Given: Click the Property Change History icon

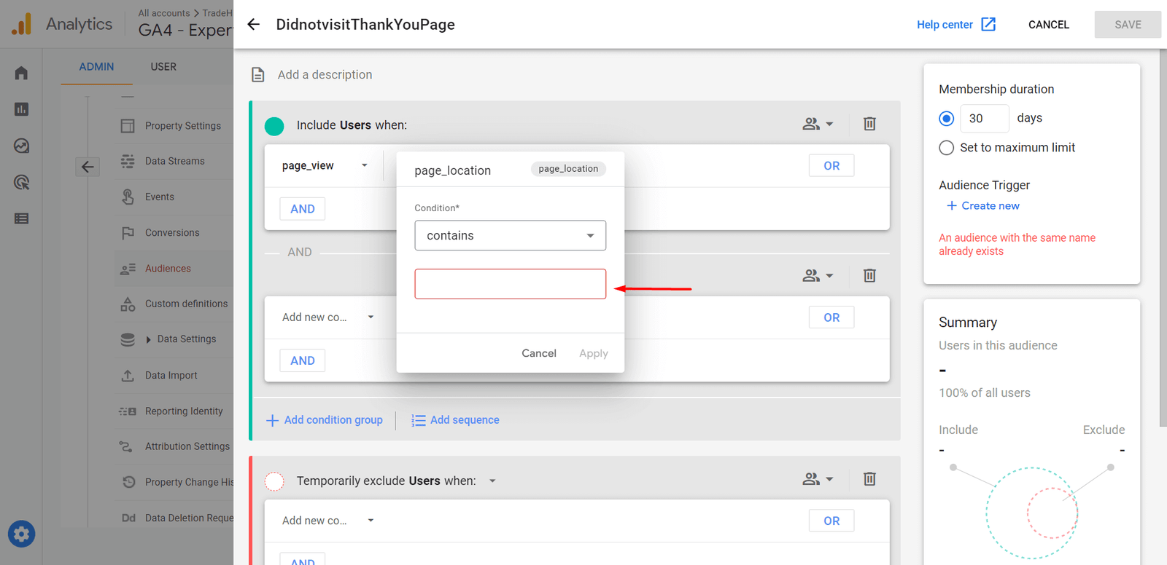Looking at the screenshot, I should click(128, 482).
